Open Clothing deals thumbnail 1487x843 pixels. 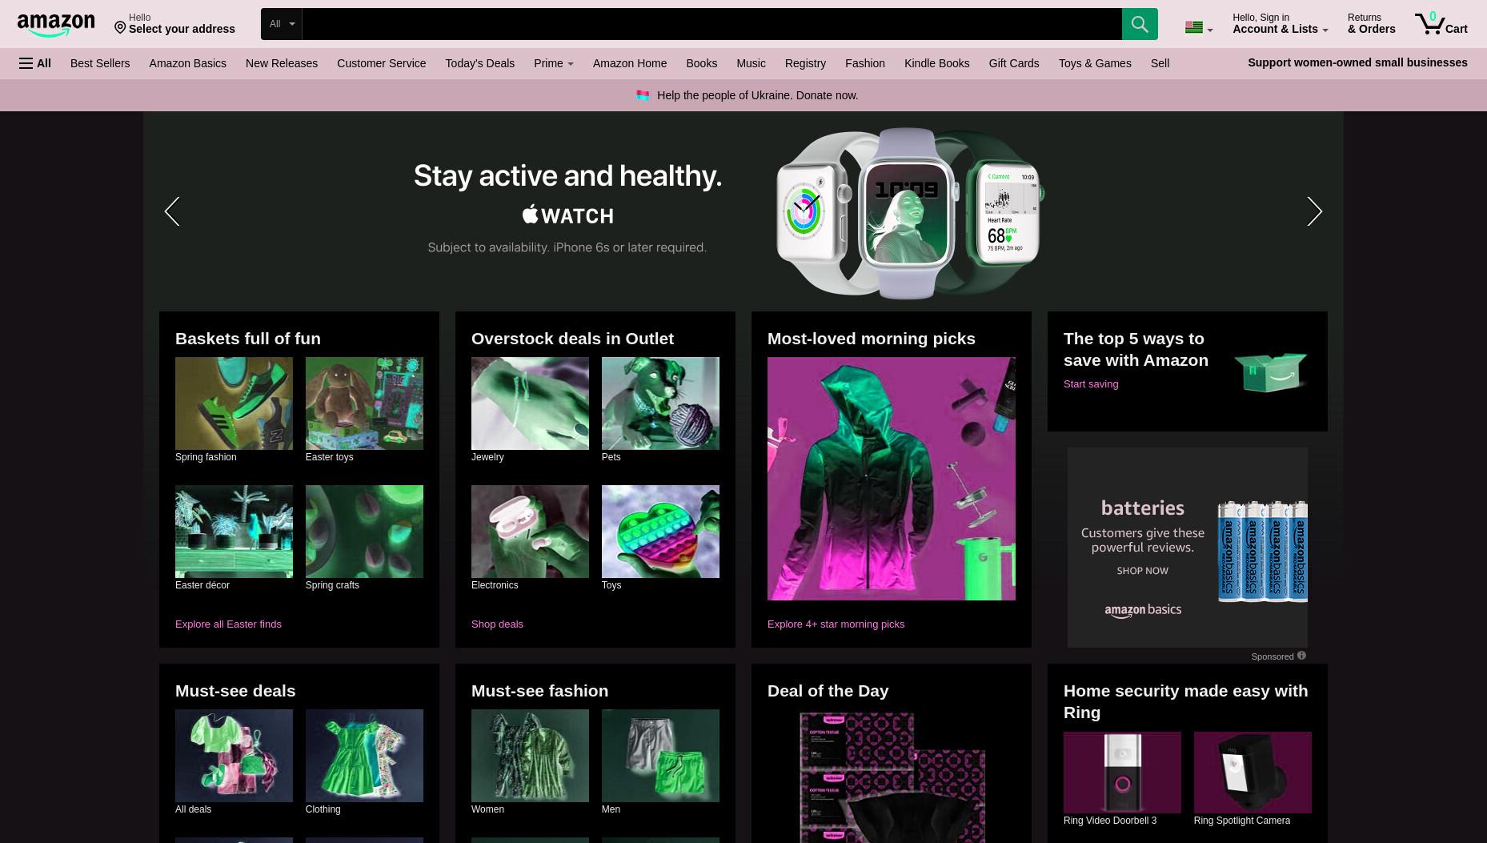click(364, 756)
